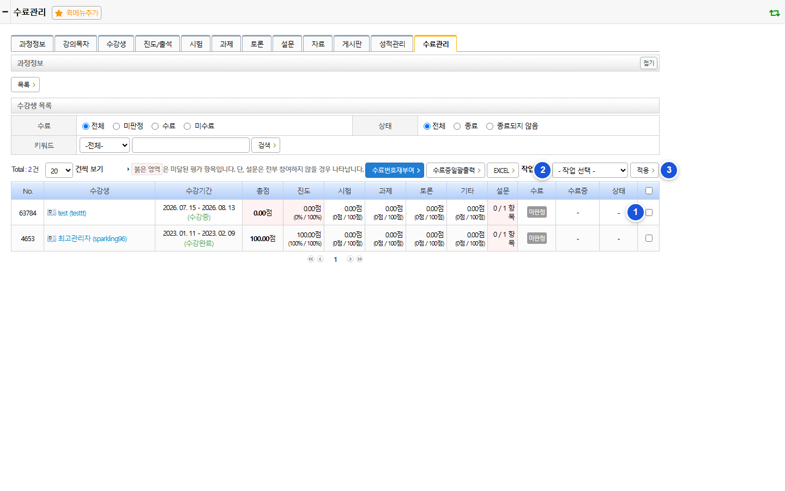
Task: Switch to the 시험 tab
Action: pyautogui.click(x=196, y=44)
